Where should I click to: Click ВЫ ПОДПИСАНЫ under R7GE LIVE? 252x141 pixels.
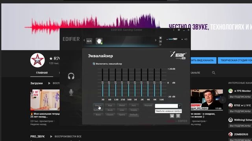pos(241,111)
